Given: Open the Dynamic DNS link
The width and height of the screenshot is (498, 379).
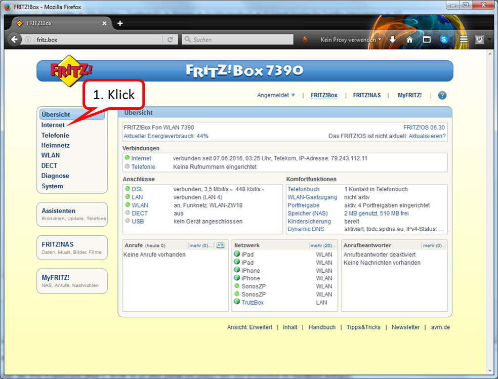Looking at the screenshot, I should point(306,229).
